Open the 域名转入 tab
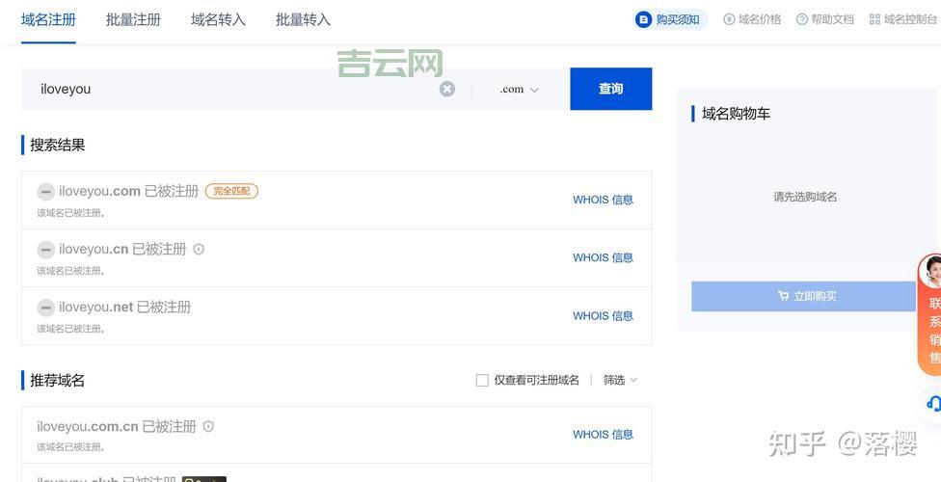Image resolution: width=941 pixels, height=482 pixels. tap(219, 19)
